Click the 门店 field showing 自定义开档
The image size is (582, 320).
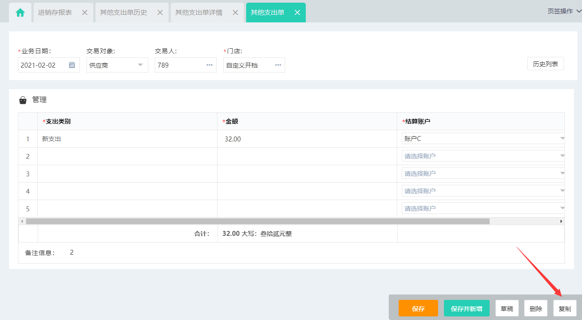coord(254,65)
